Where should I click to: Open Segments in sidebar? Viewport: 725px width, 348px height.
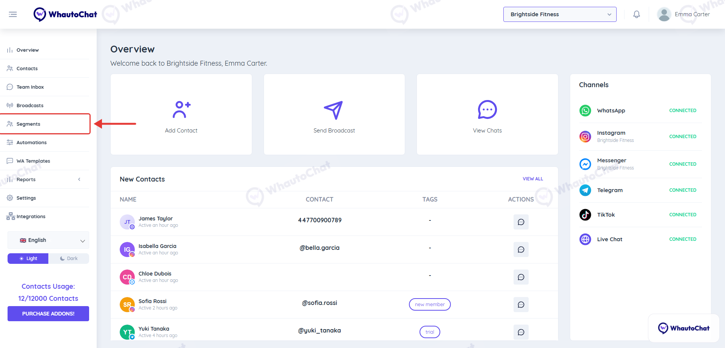click(45, 124)
